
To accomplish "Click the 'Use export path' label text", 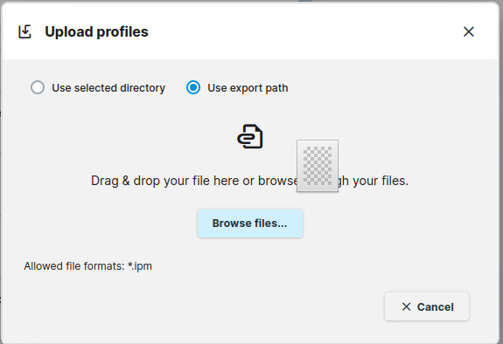I will pyautogui.click(x=248, y=88).
